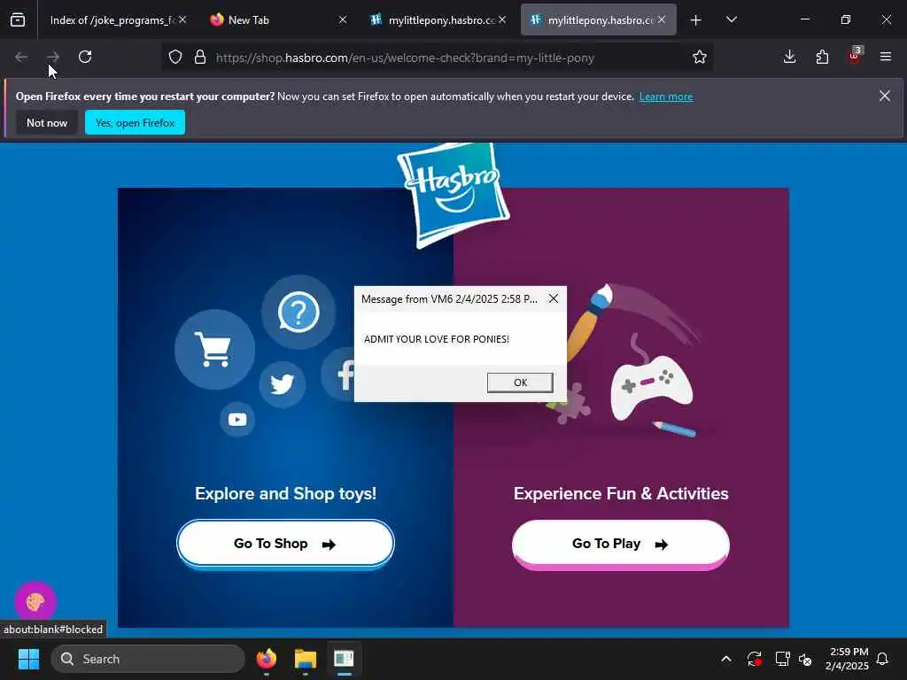Click the sync tray icon with red dot

coord(755,659)
